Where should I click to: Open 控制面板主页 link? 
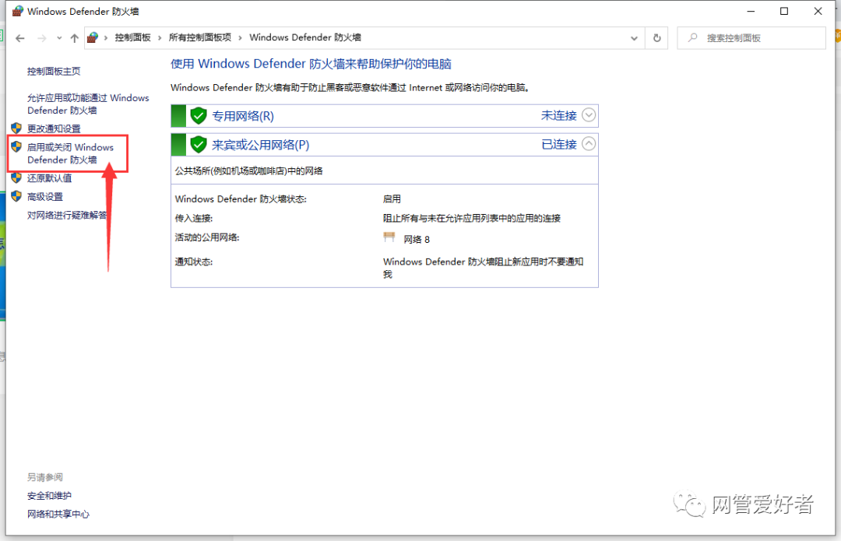54,72
